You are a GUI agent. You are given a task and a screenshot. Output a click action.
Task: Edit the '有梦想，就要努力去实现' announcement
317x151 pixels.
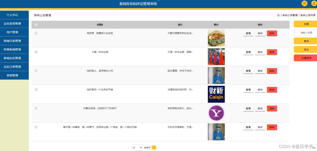(260, 33)
